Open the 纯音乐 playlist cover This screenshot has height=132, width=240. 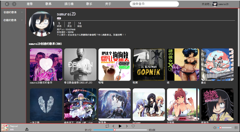(217, 105)
